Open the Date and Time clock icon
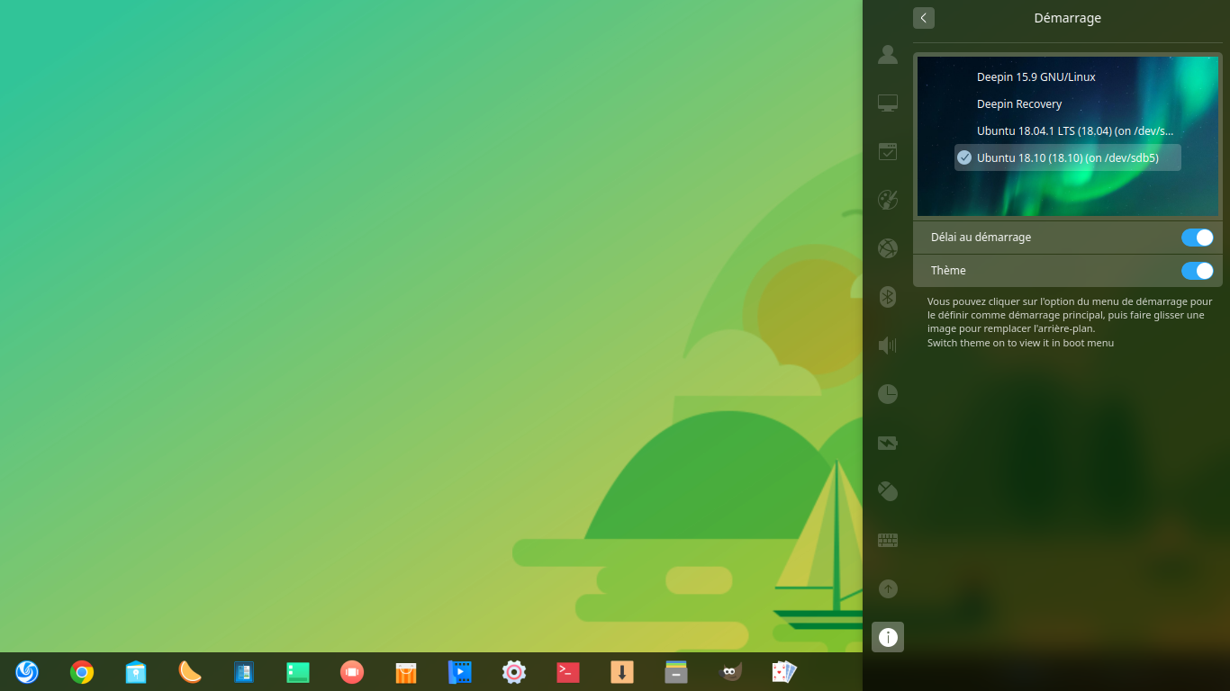 [888, 394]
